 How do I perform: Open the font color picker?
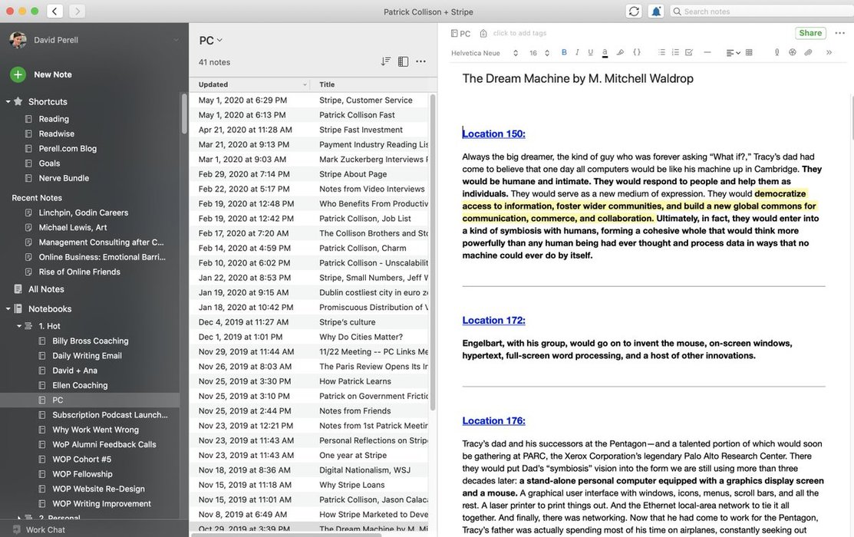[605, 53]
